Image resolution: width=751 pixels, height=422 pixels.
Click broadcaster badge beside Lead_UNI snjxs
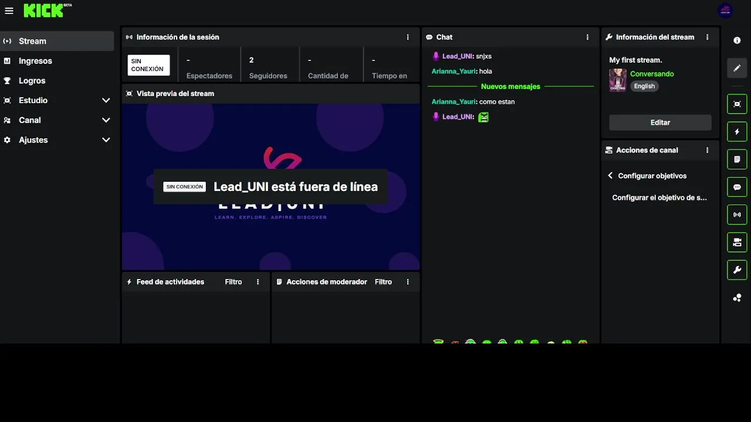(x=436, y=56)
